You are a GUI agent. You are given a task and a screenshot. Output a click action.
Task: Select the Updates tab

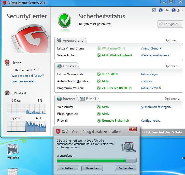click(67, 66)
